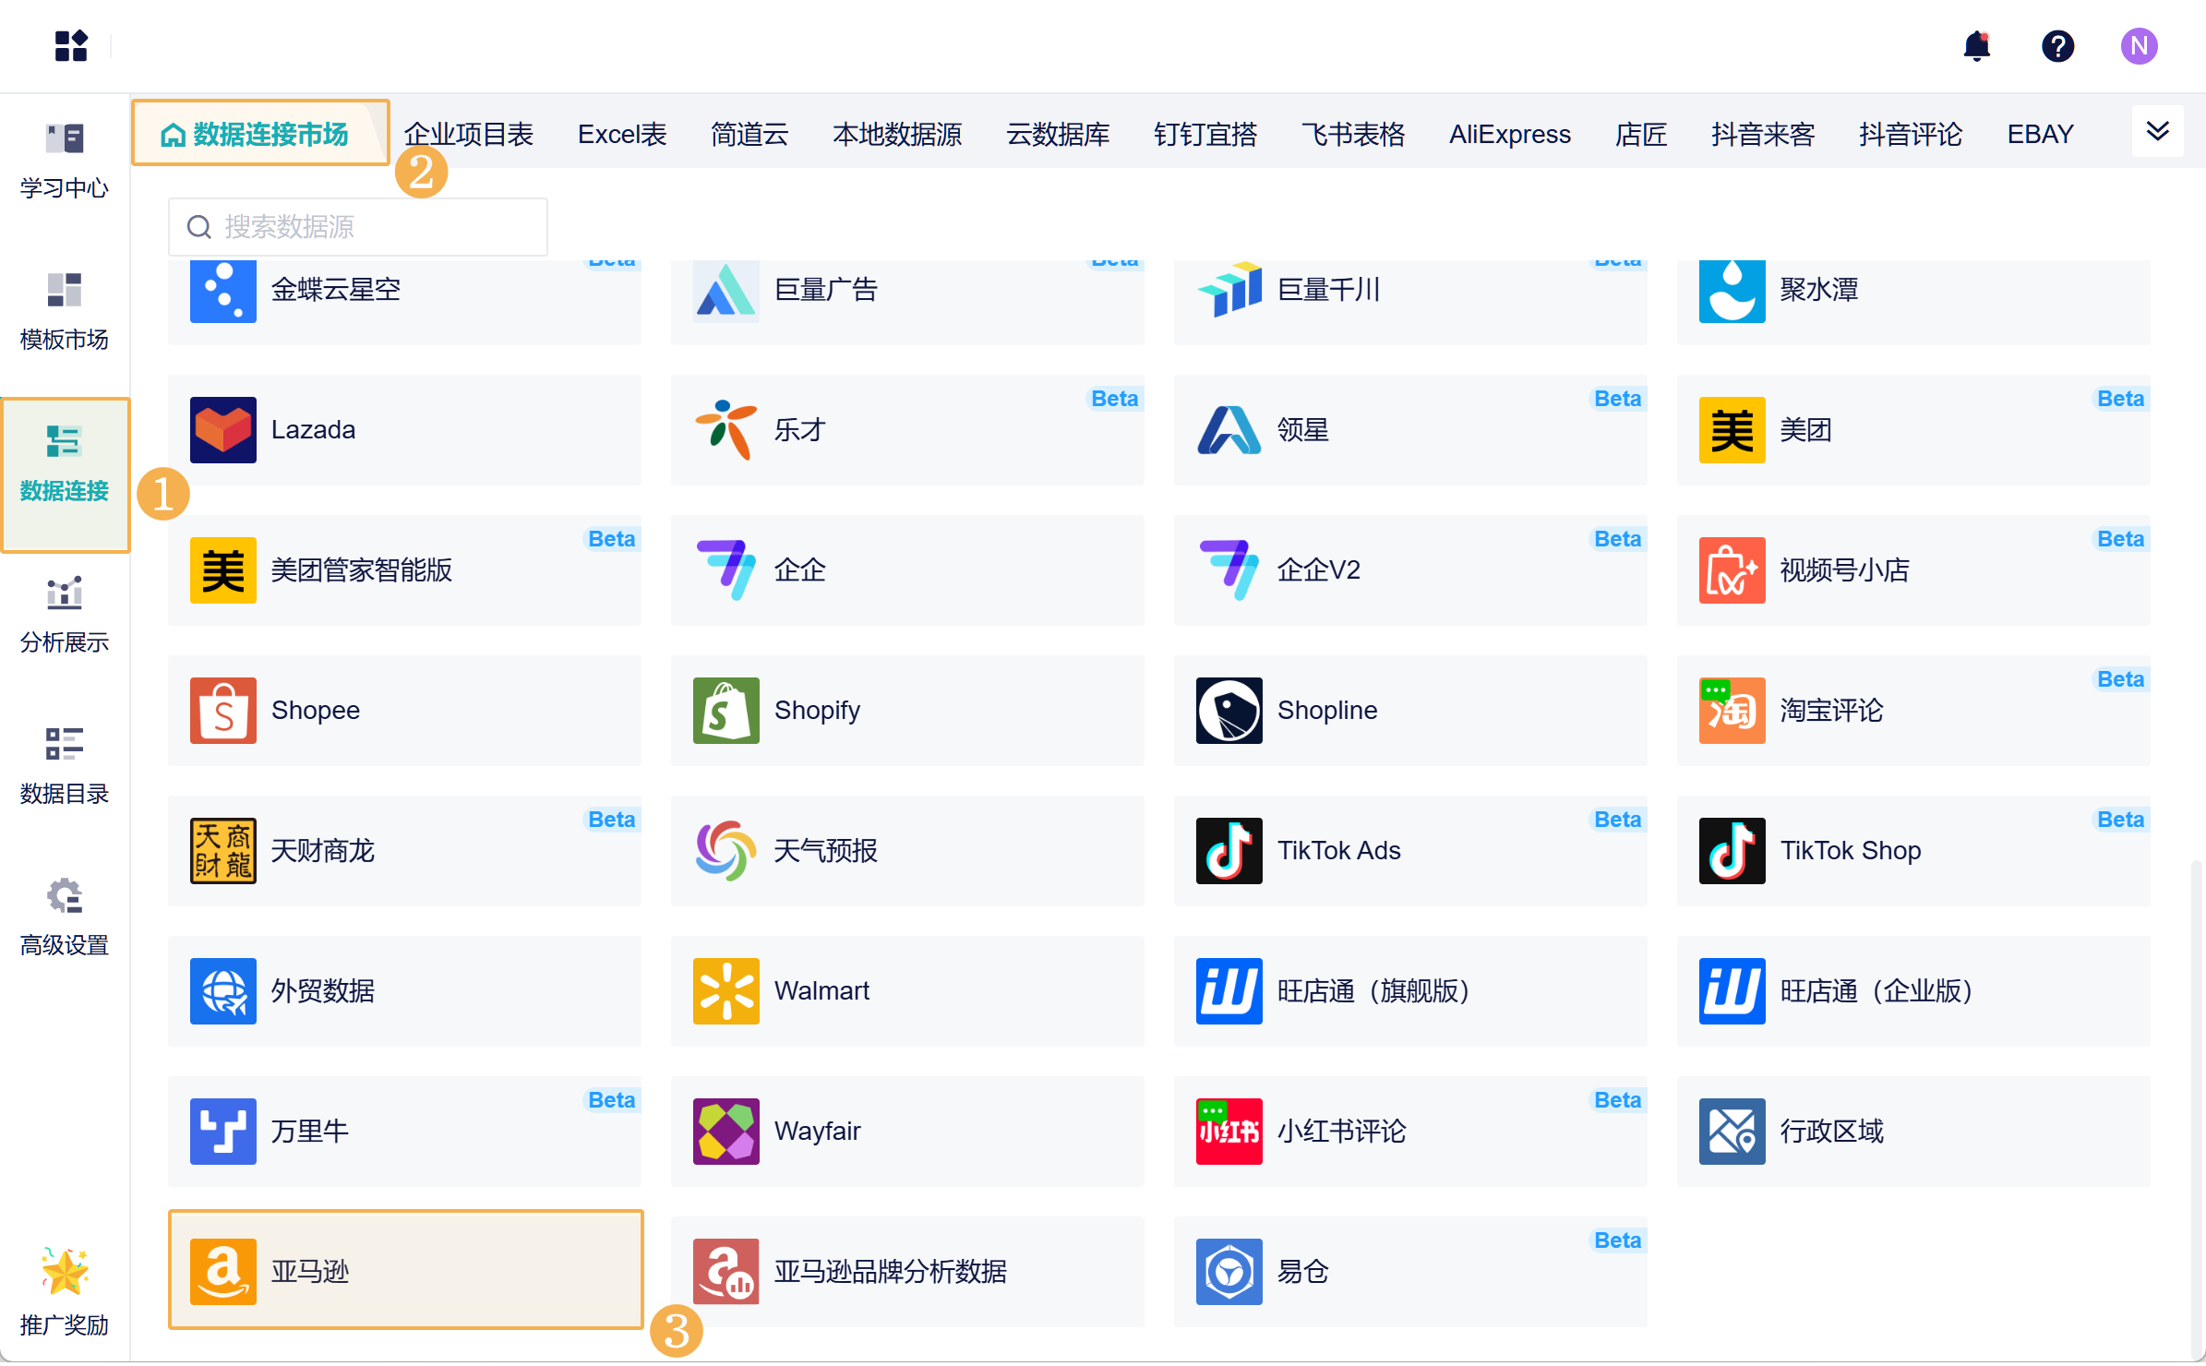Open 数据目录 in sidebar
Screen dimensions: 2206x1366
(x=65, y=766)
